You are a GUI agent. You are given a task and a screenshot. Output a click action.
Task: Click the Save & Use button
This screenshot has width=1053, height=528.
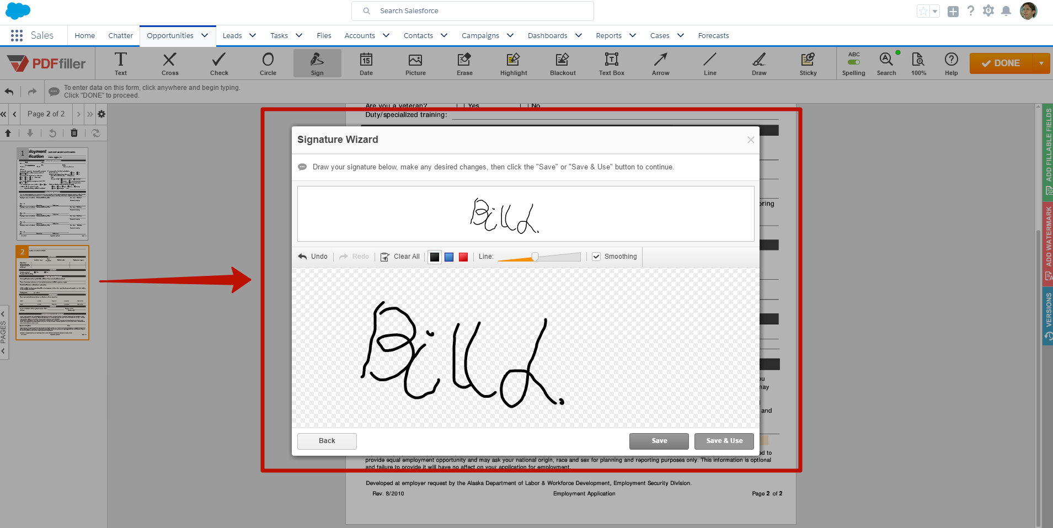[x=724, y=441]
